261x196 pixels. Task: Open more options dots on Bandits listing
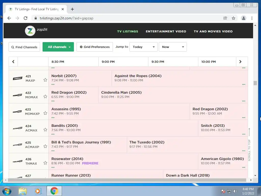[53, 134]
